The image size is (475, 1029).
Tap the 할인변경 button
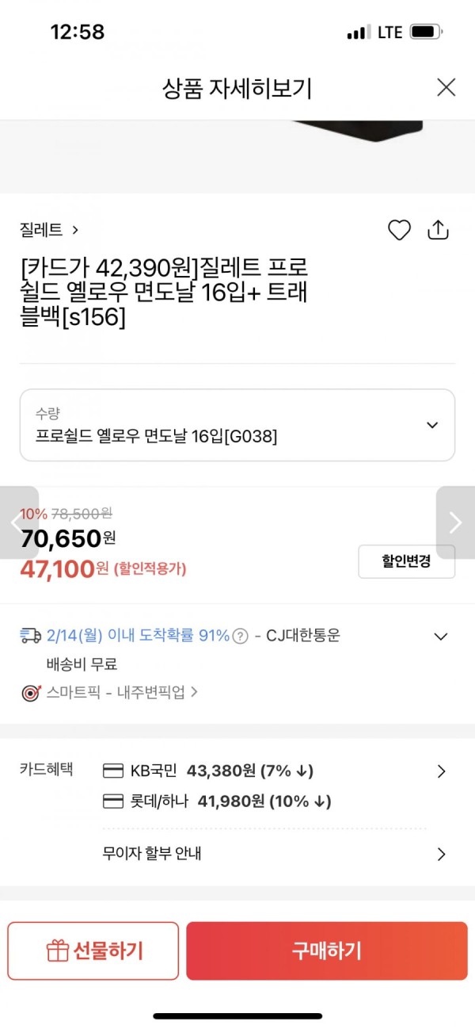point(407,561)
